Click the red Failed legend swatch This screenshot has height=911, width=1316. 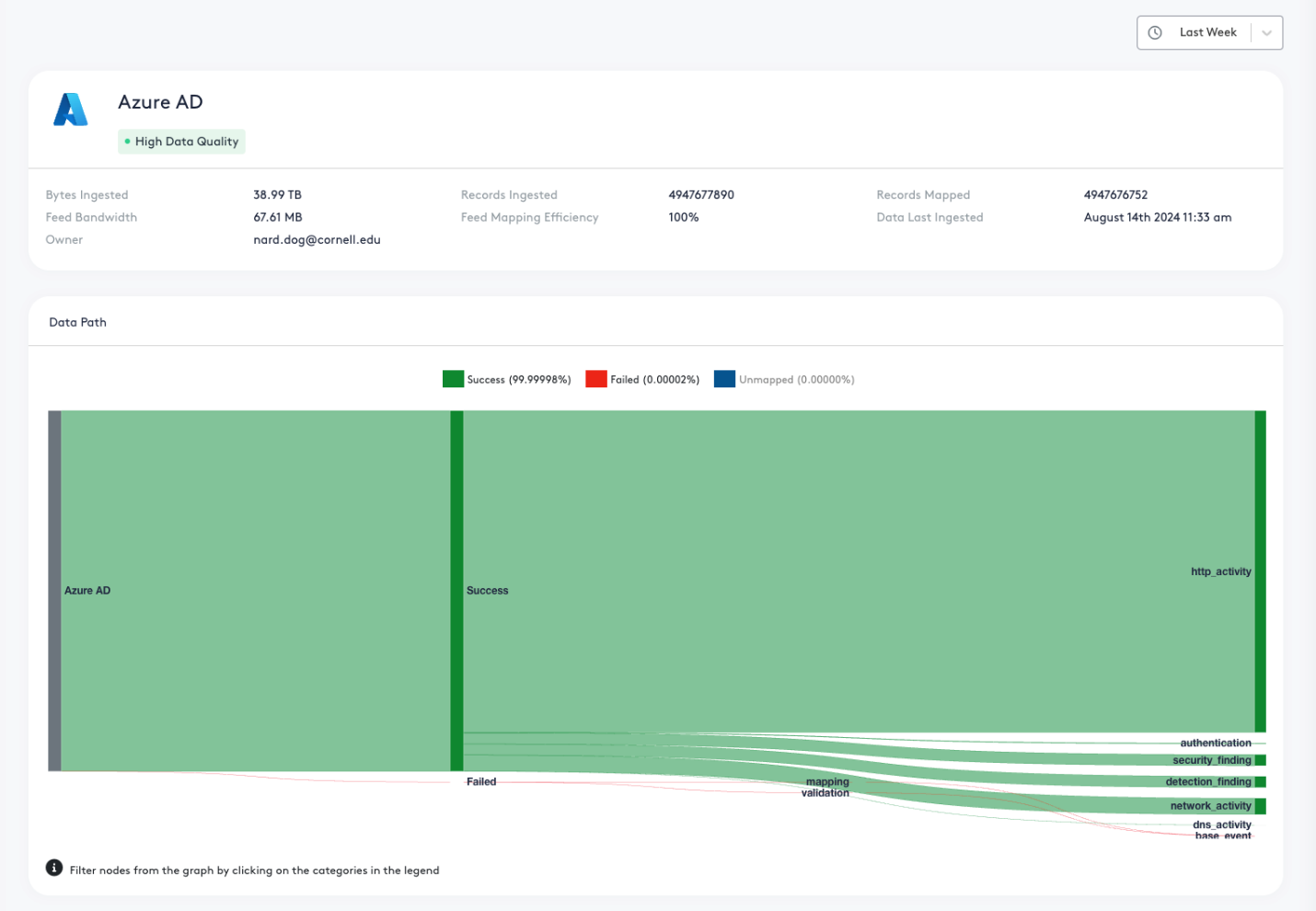click(x=596, y=379)
